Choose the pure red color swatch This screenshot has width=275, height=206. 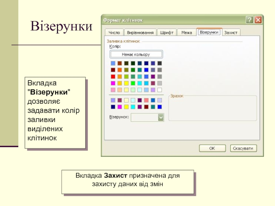coord(113,77)
